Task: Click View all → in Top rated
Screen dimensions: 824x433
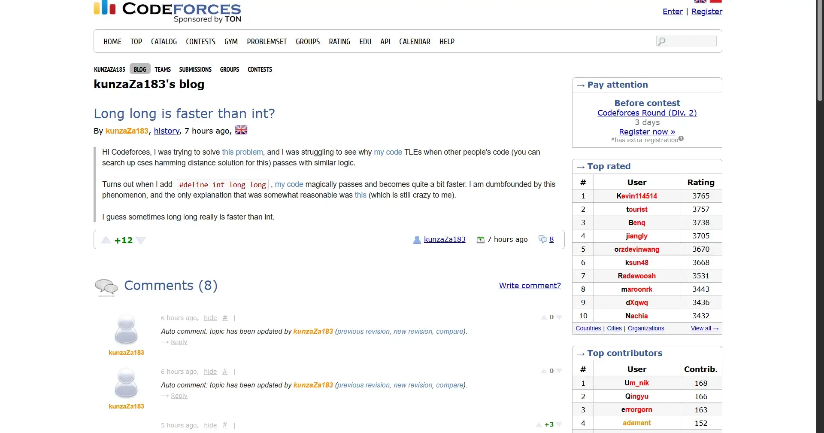Action: (705, 328)
